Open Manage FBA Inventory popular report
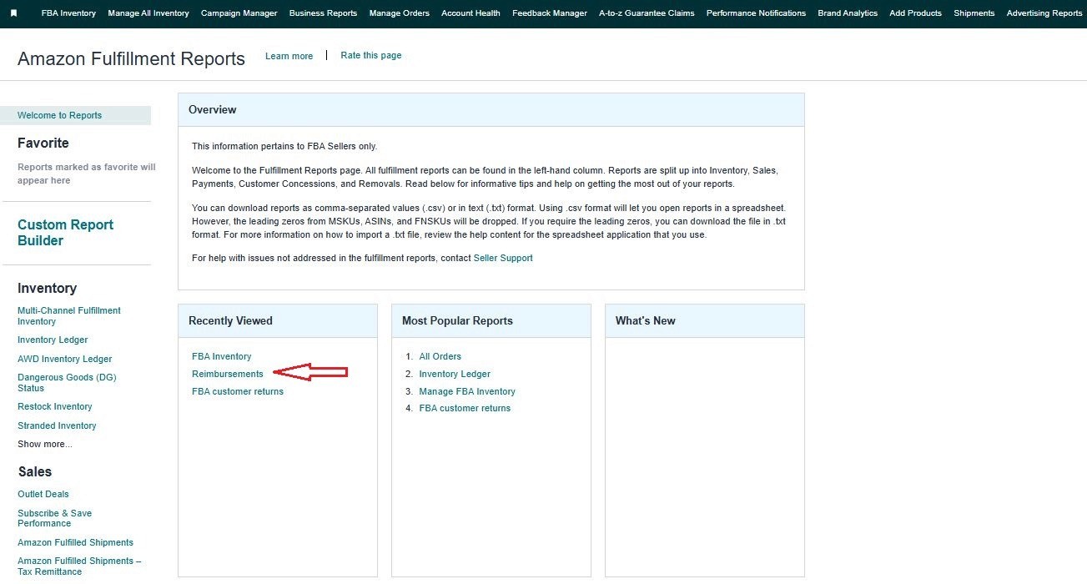 coord(467,391)
